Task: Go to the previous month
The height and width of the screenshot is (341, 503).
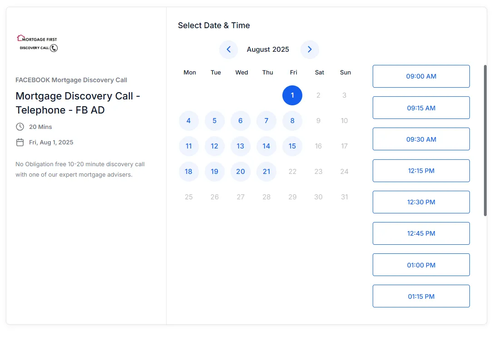Action: [x=228, y=49]
